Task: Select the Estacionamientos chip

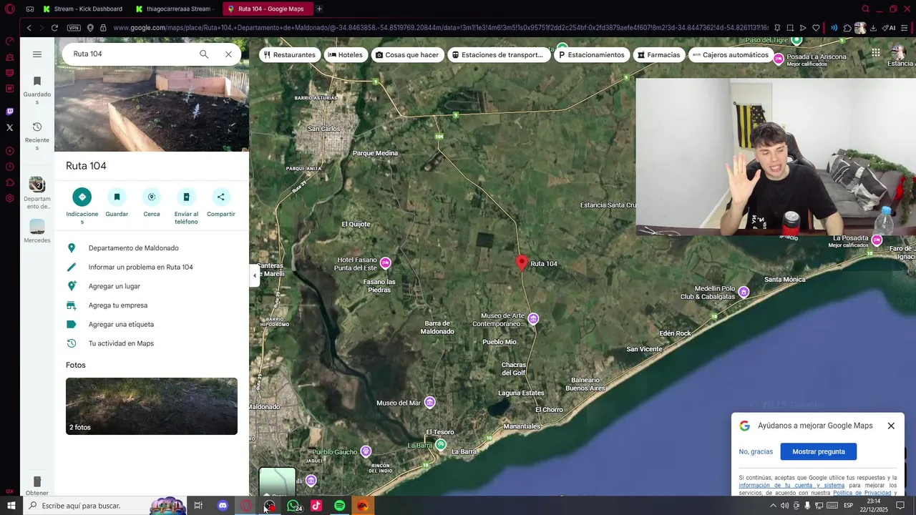Action: [592, 55]
